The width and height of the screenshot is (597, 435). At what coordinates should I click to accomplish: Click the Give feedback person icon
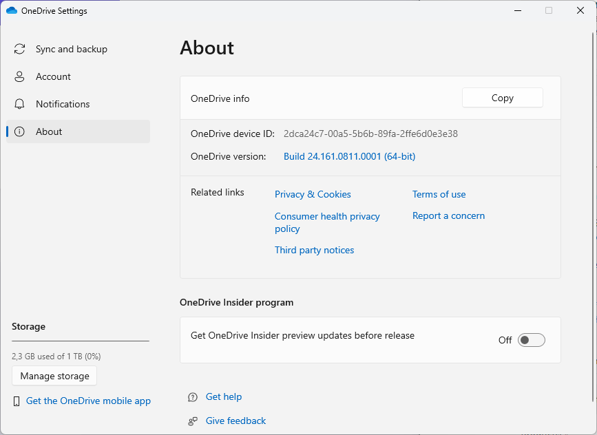coord(193,421)
